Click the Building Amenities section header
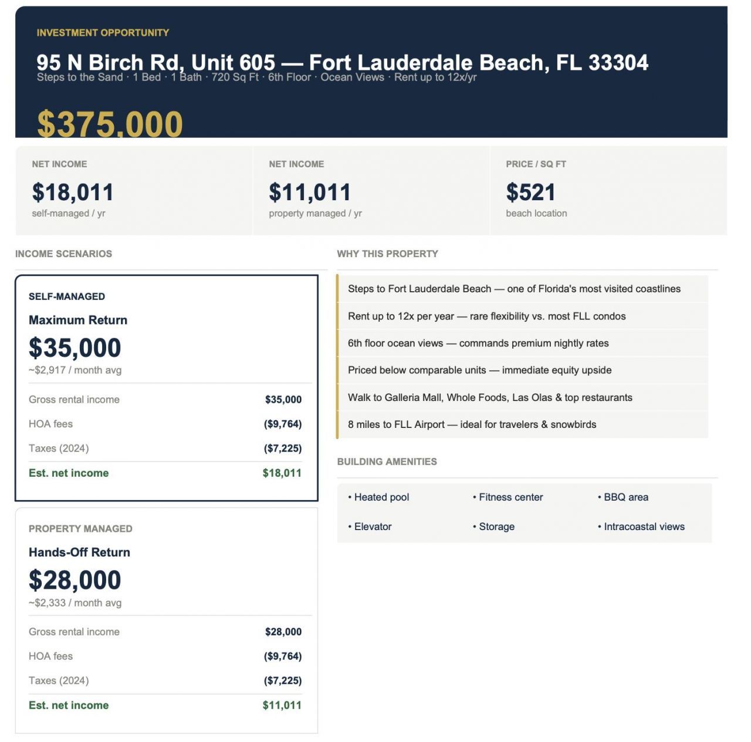The width and height of the screenshot is (751, 742). (x=387, y=461)
